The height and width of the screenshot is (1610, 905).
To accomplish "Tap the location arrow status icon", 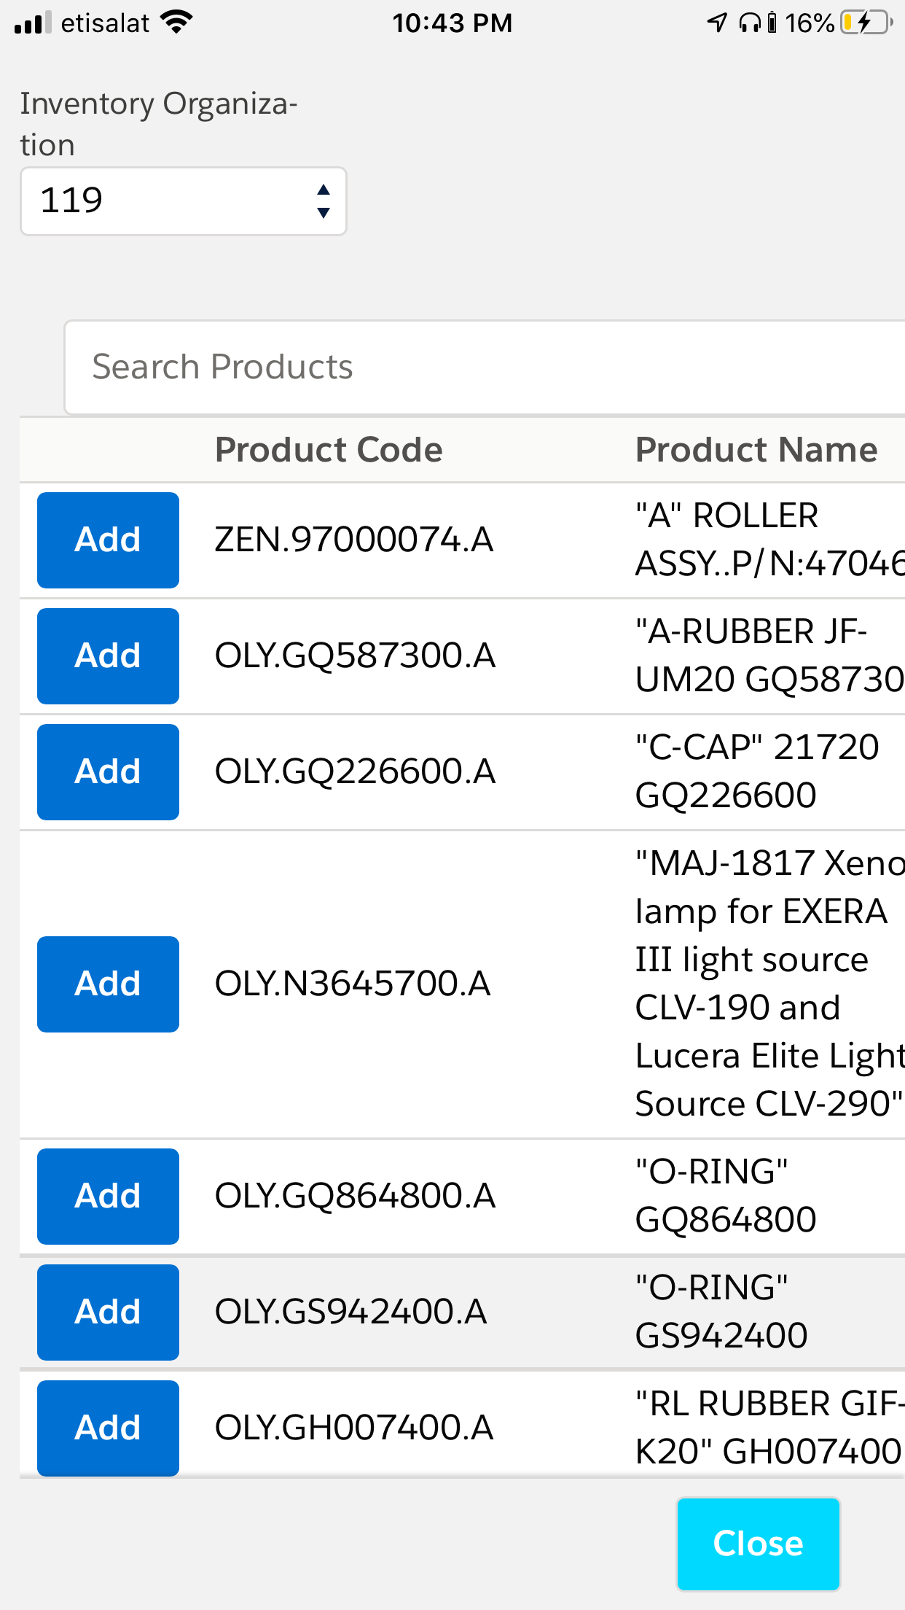I will pos(717,23).
